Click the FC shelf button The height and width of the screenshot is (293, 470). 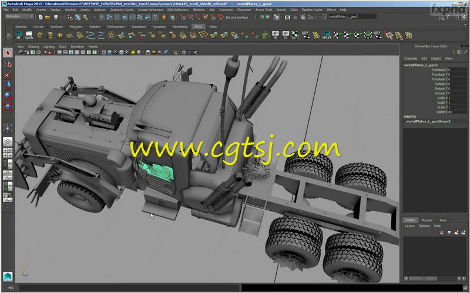286,35
